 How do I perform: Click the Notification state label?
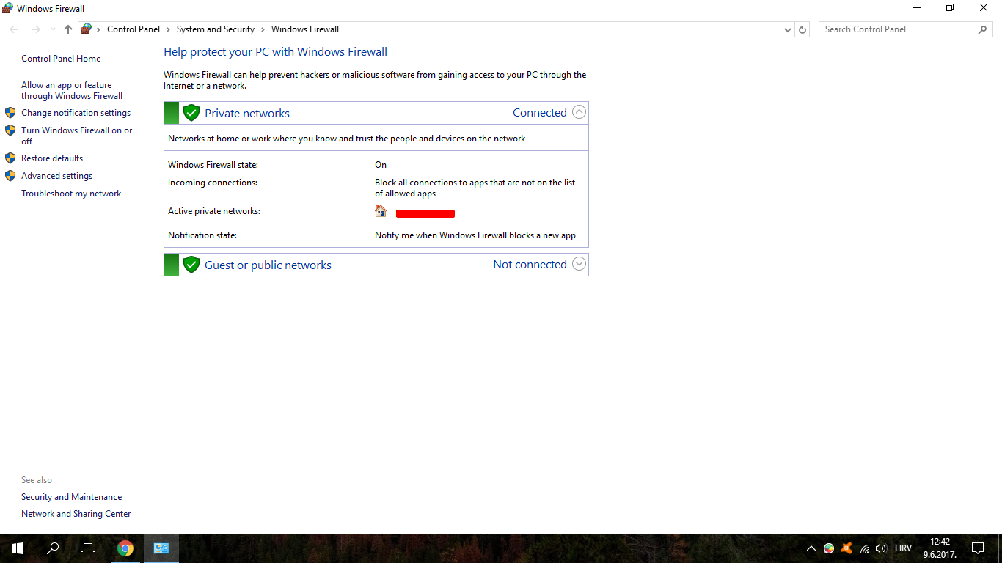pos(202,235)
